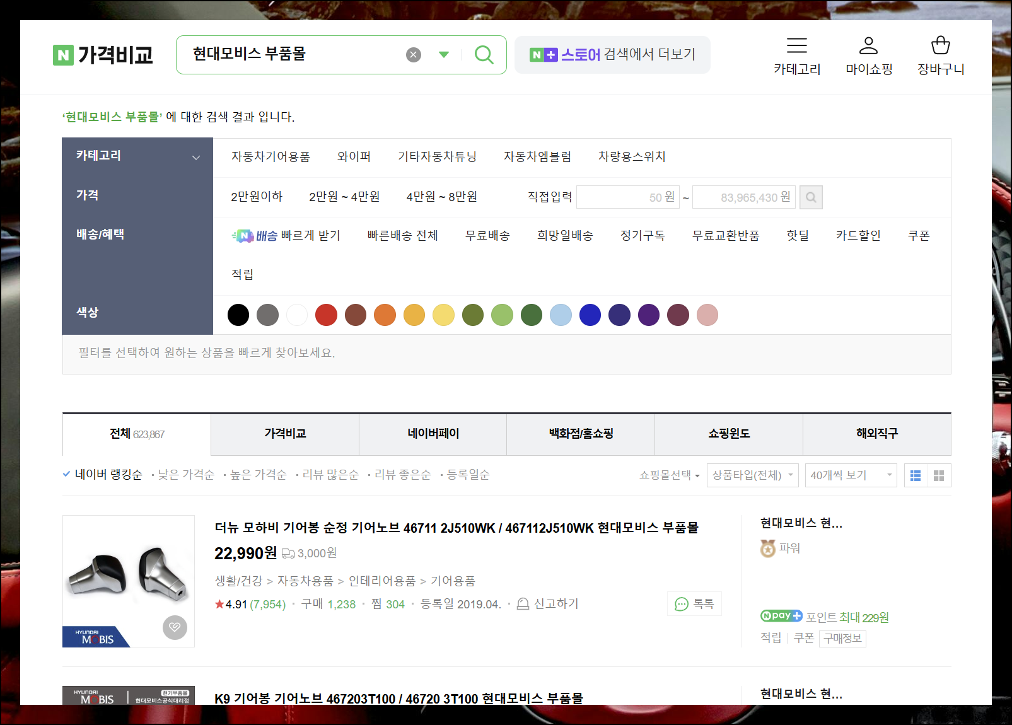This screenshot has height=725, width=1012.
Task: Toggle 핫딜 filter
Action: coord(798,236)
